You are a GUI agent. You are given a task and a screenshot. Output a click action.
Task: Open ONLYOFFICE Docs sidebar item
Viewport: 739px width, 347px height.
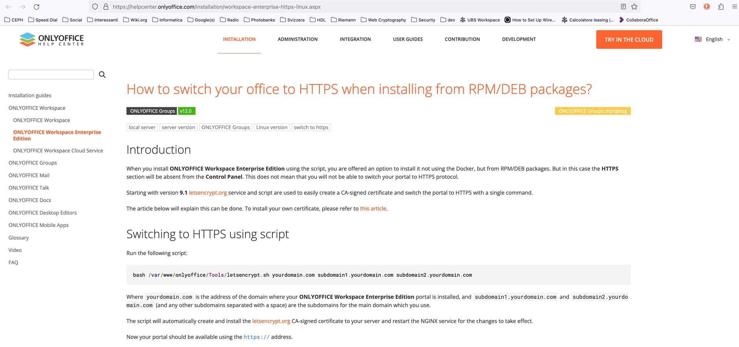(x=30, y=200)
